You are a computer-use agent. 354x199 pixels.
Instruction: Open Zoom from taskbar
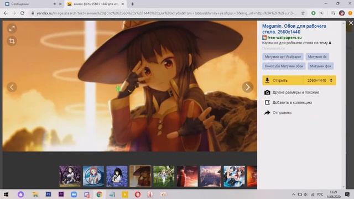point(74,194)
